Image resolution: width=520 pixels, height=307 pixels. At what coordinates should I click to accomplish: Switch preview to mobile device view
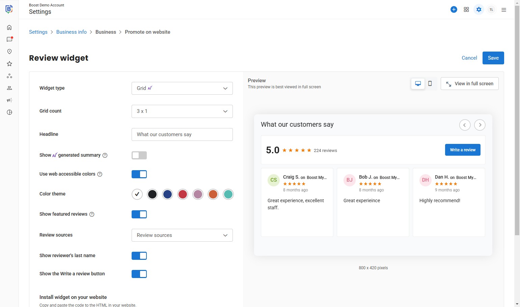pyautogui.click(x=430, y=84)
